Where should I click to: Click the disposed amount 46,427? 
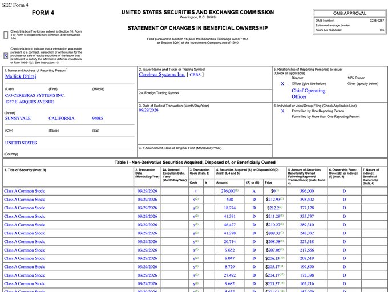pyautogui.click(x=229, y=225)
